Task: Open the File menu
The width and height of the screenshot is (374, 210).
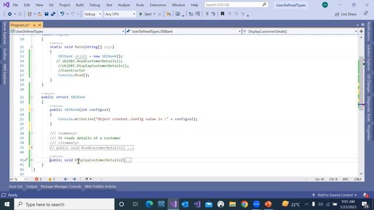Action: click(15, 5)
